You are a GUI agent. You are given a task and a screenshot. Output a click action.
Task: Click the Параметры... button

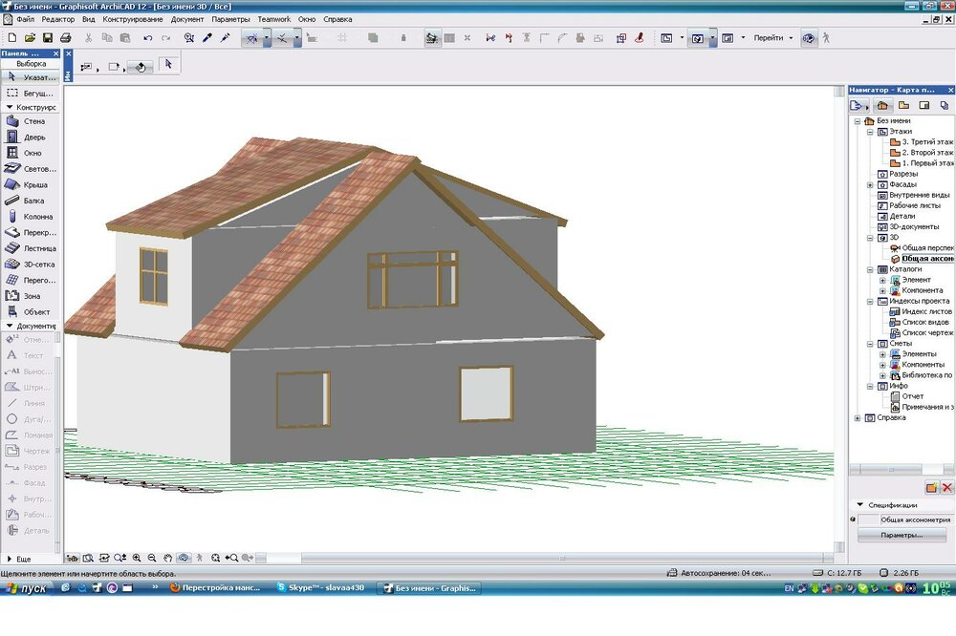click(902, 536)
